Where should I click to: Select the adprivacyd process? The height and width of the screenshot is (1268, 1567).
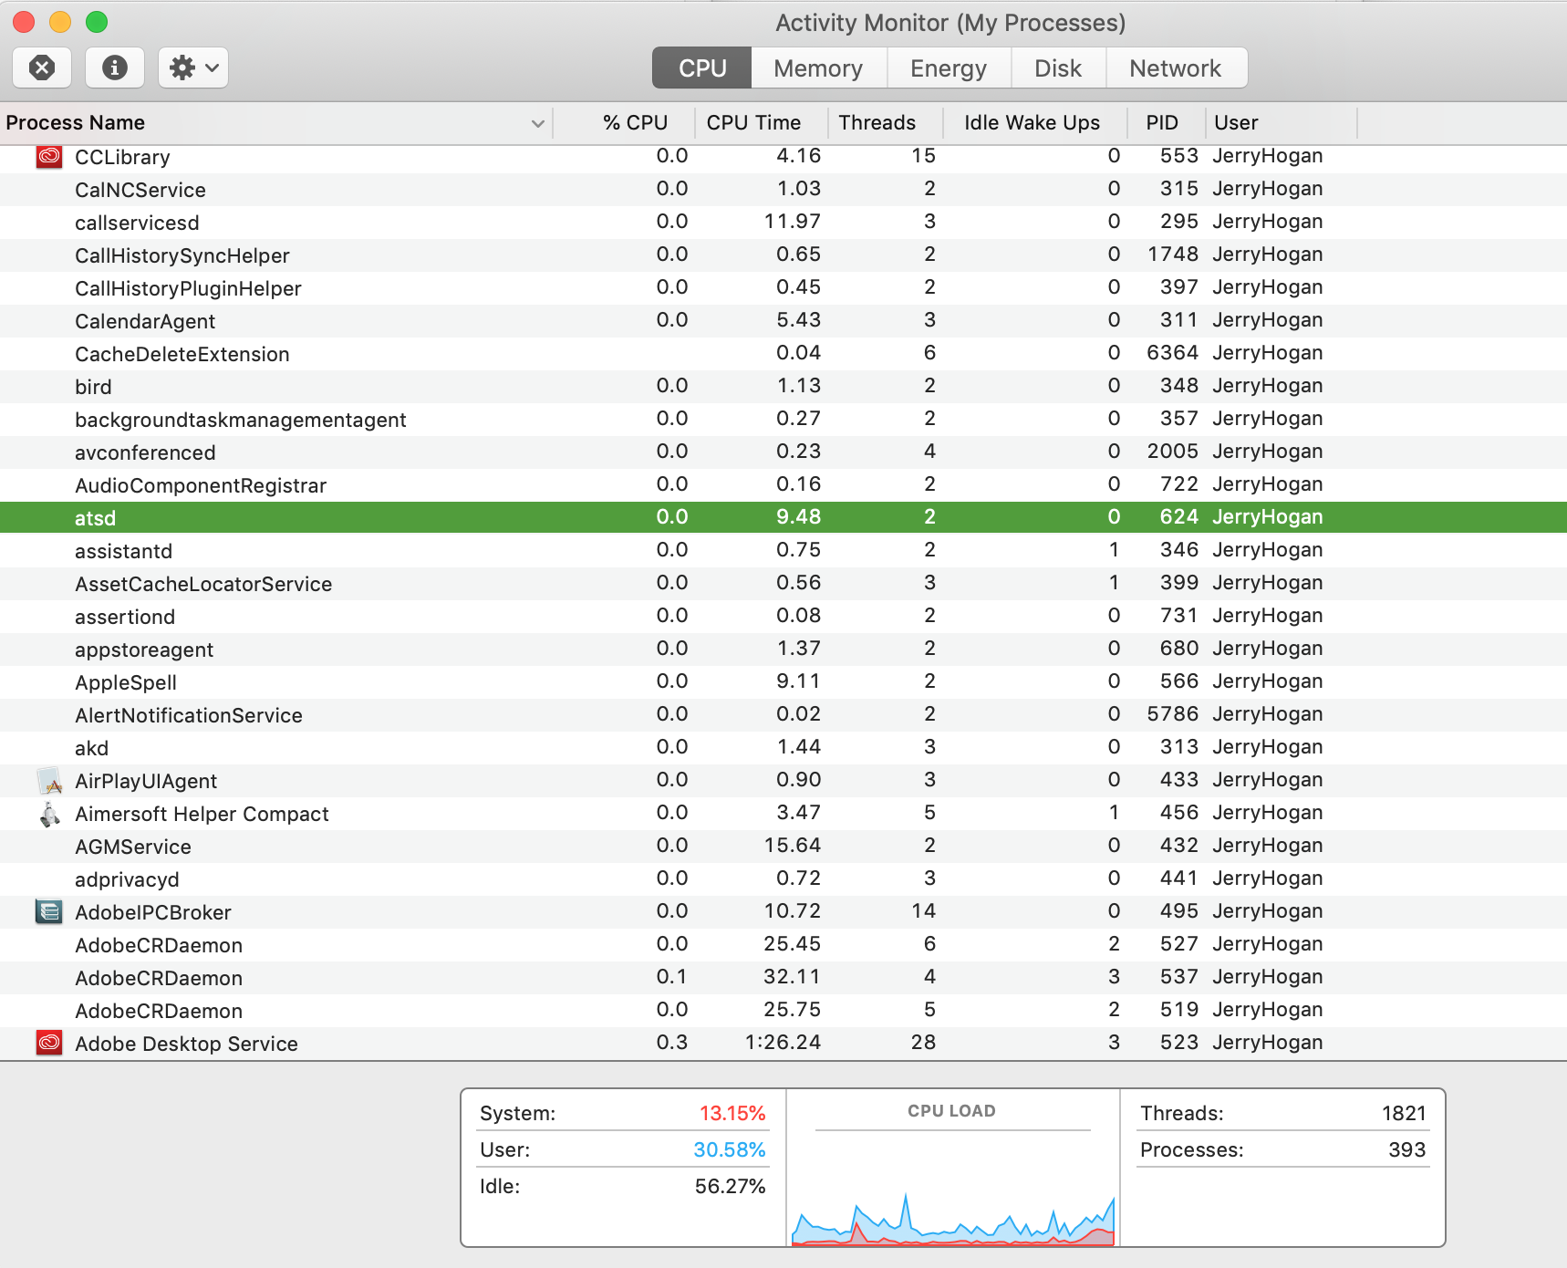(783, 879)
